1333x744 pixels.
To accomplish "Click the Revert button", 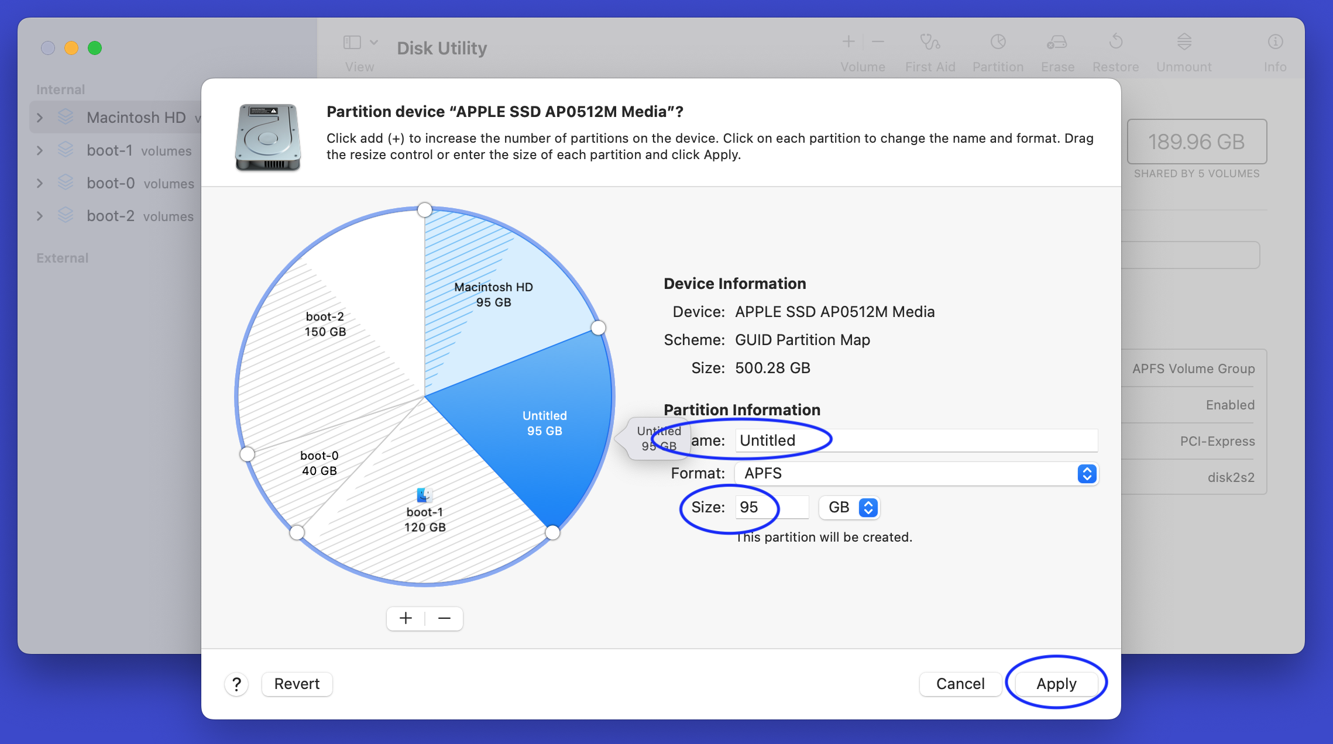I will coord(297,684).
